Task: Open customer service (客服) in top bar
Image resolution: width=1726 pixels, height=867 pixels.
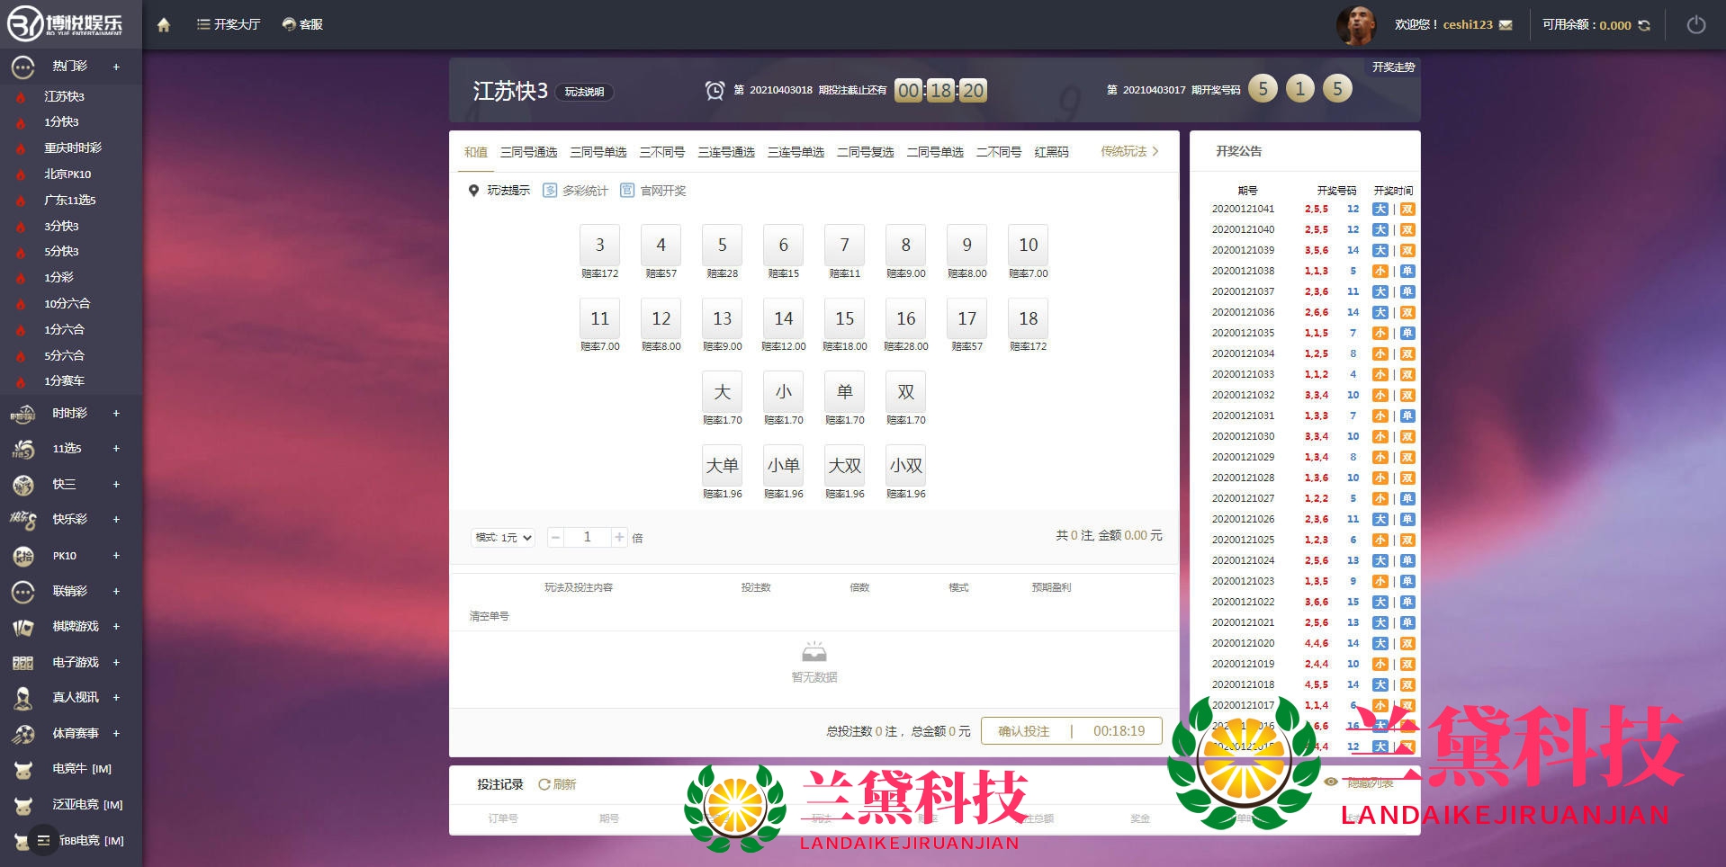Action: pyautogui.click(x=302, y=25)
